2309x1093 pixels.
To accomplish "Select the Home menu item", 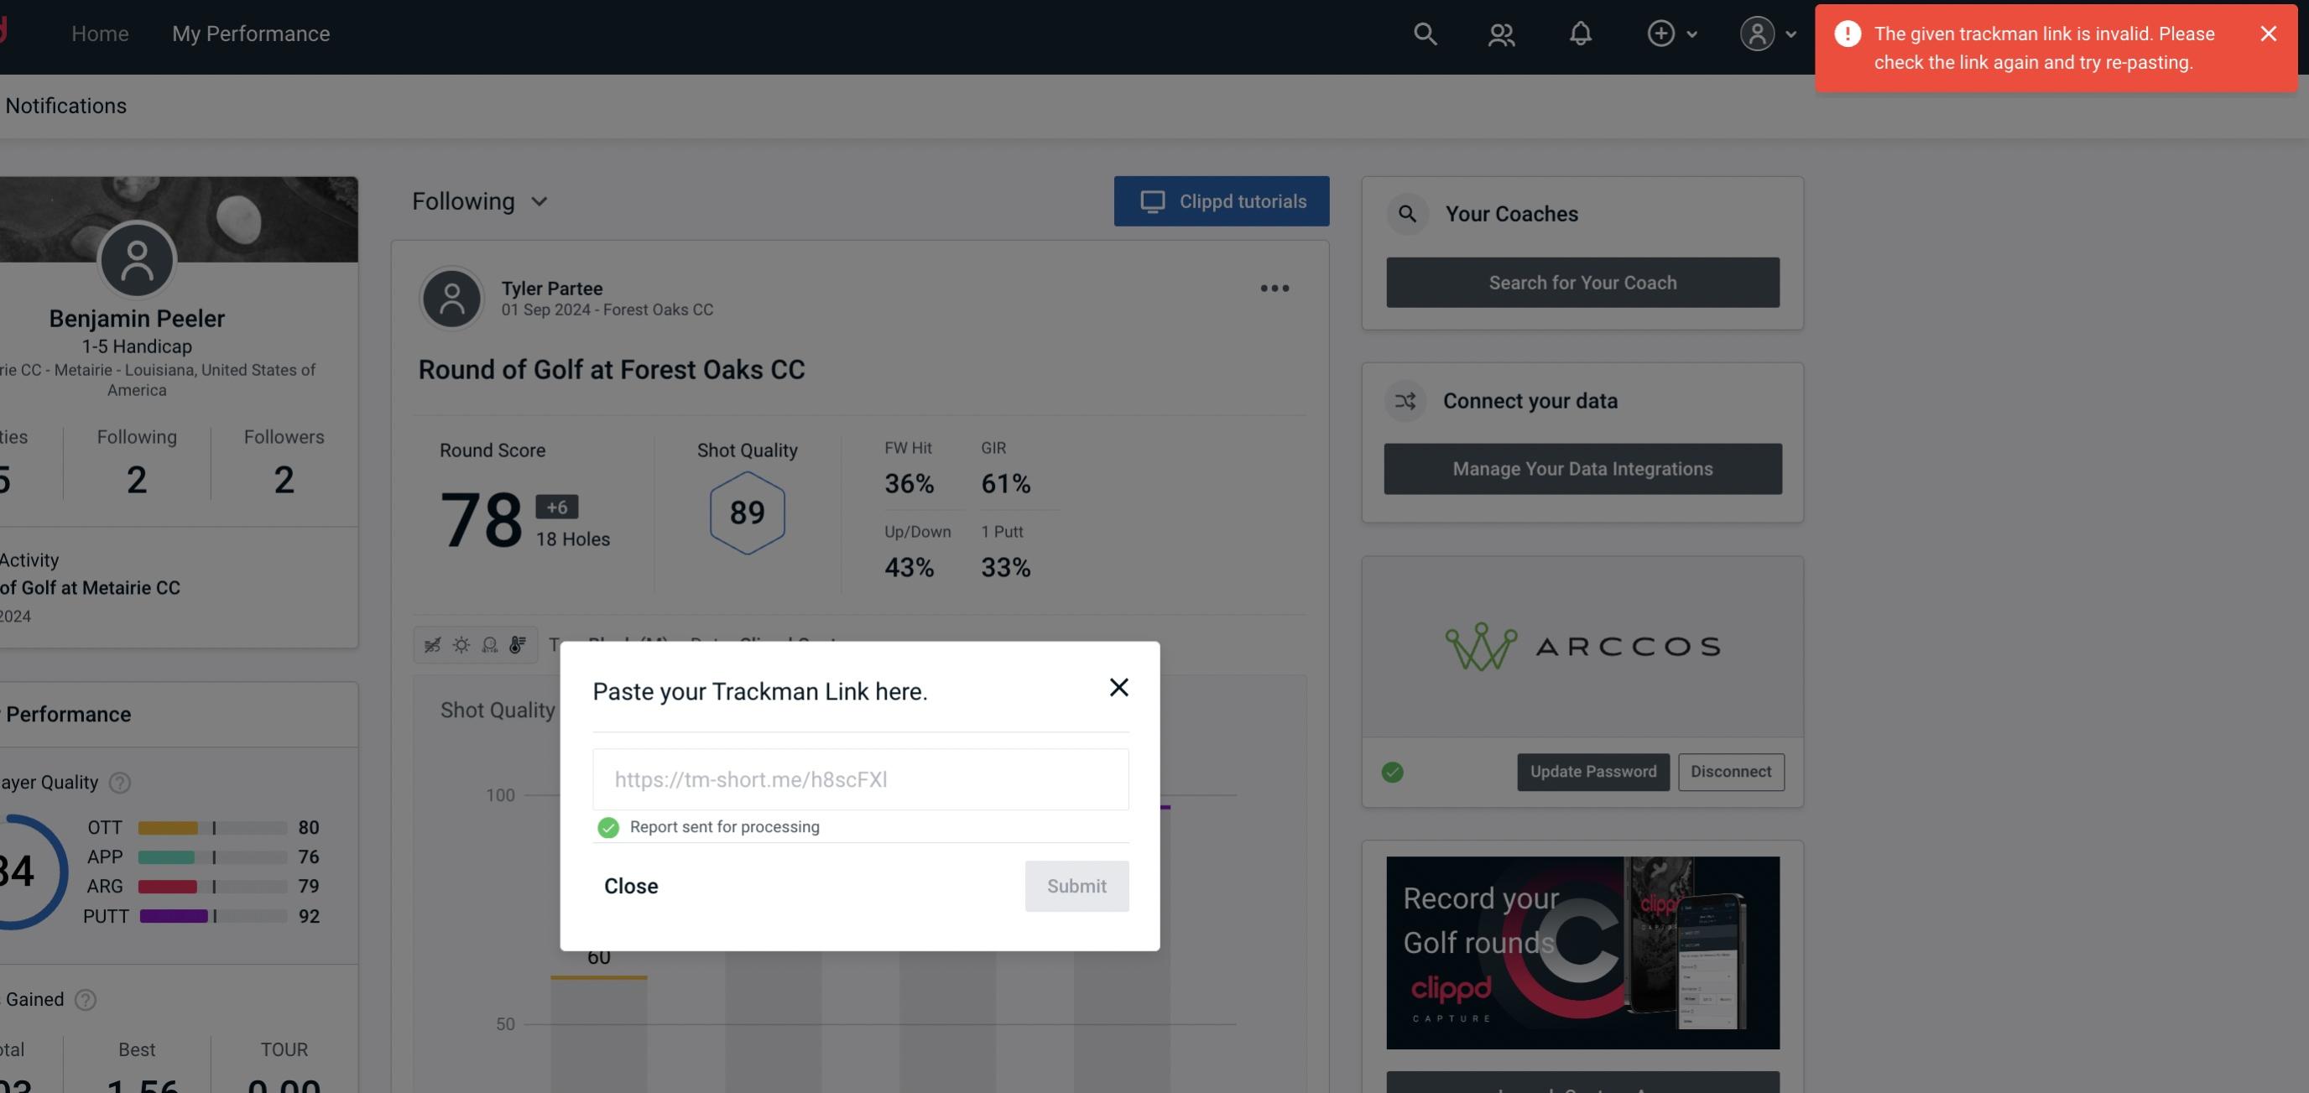I will pos(100,33).
